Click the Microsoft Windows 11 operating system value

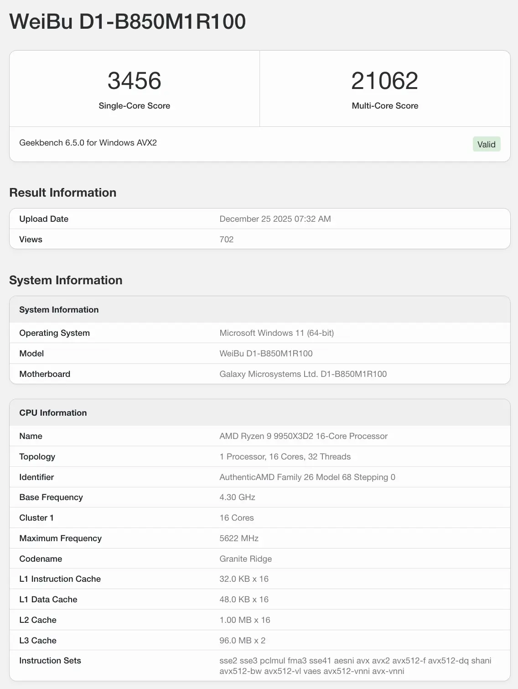click(x=276, y=333)
